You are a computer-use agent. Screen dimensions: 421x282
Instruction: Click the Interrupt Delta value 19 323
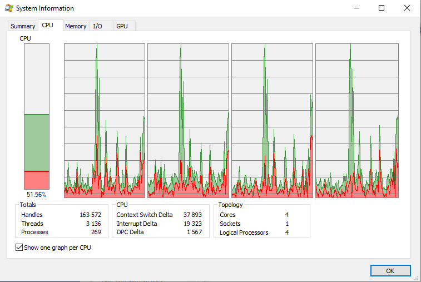pos(193,224)
